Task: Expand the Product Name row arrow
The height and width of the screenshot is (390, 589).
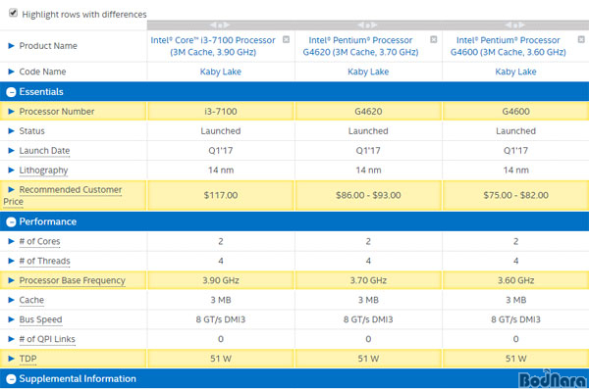Action: click(11, 46)
